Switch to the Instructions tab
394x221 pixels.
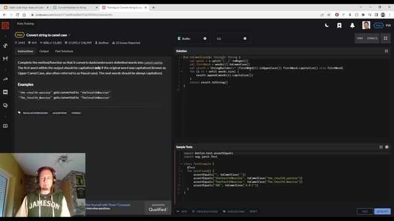click(25, 51)
